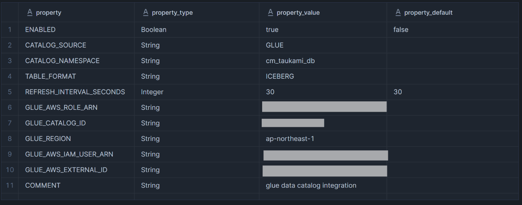The image size is (522, 205).
Task: Select the cm_taukami_db namespace value cell
Action: pyautogui.click(x=323, y=61)
